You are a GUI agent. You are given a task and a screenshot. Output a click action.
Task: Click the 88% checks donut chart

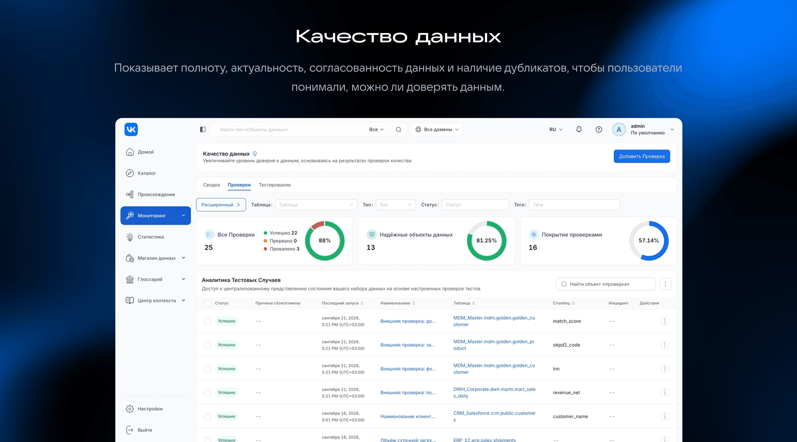[324, 241]
